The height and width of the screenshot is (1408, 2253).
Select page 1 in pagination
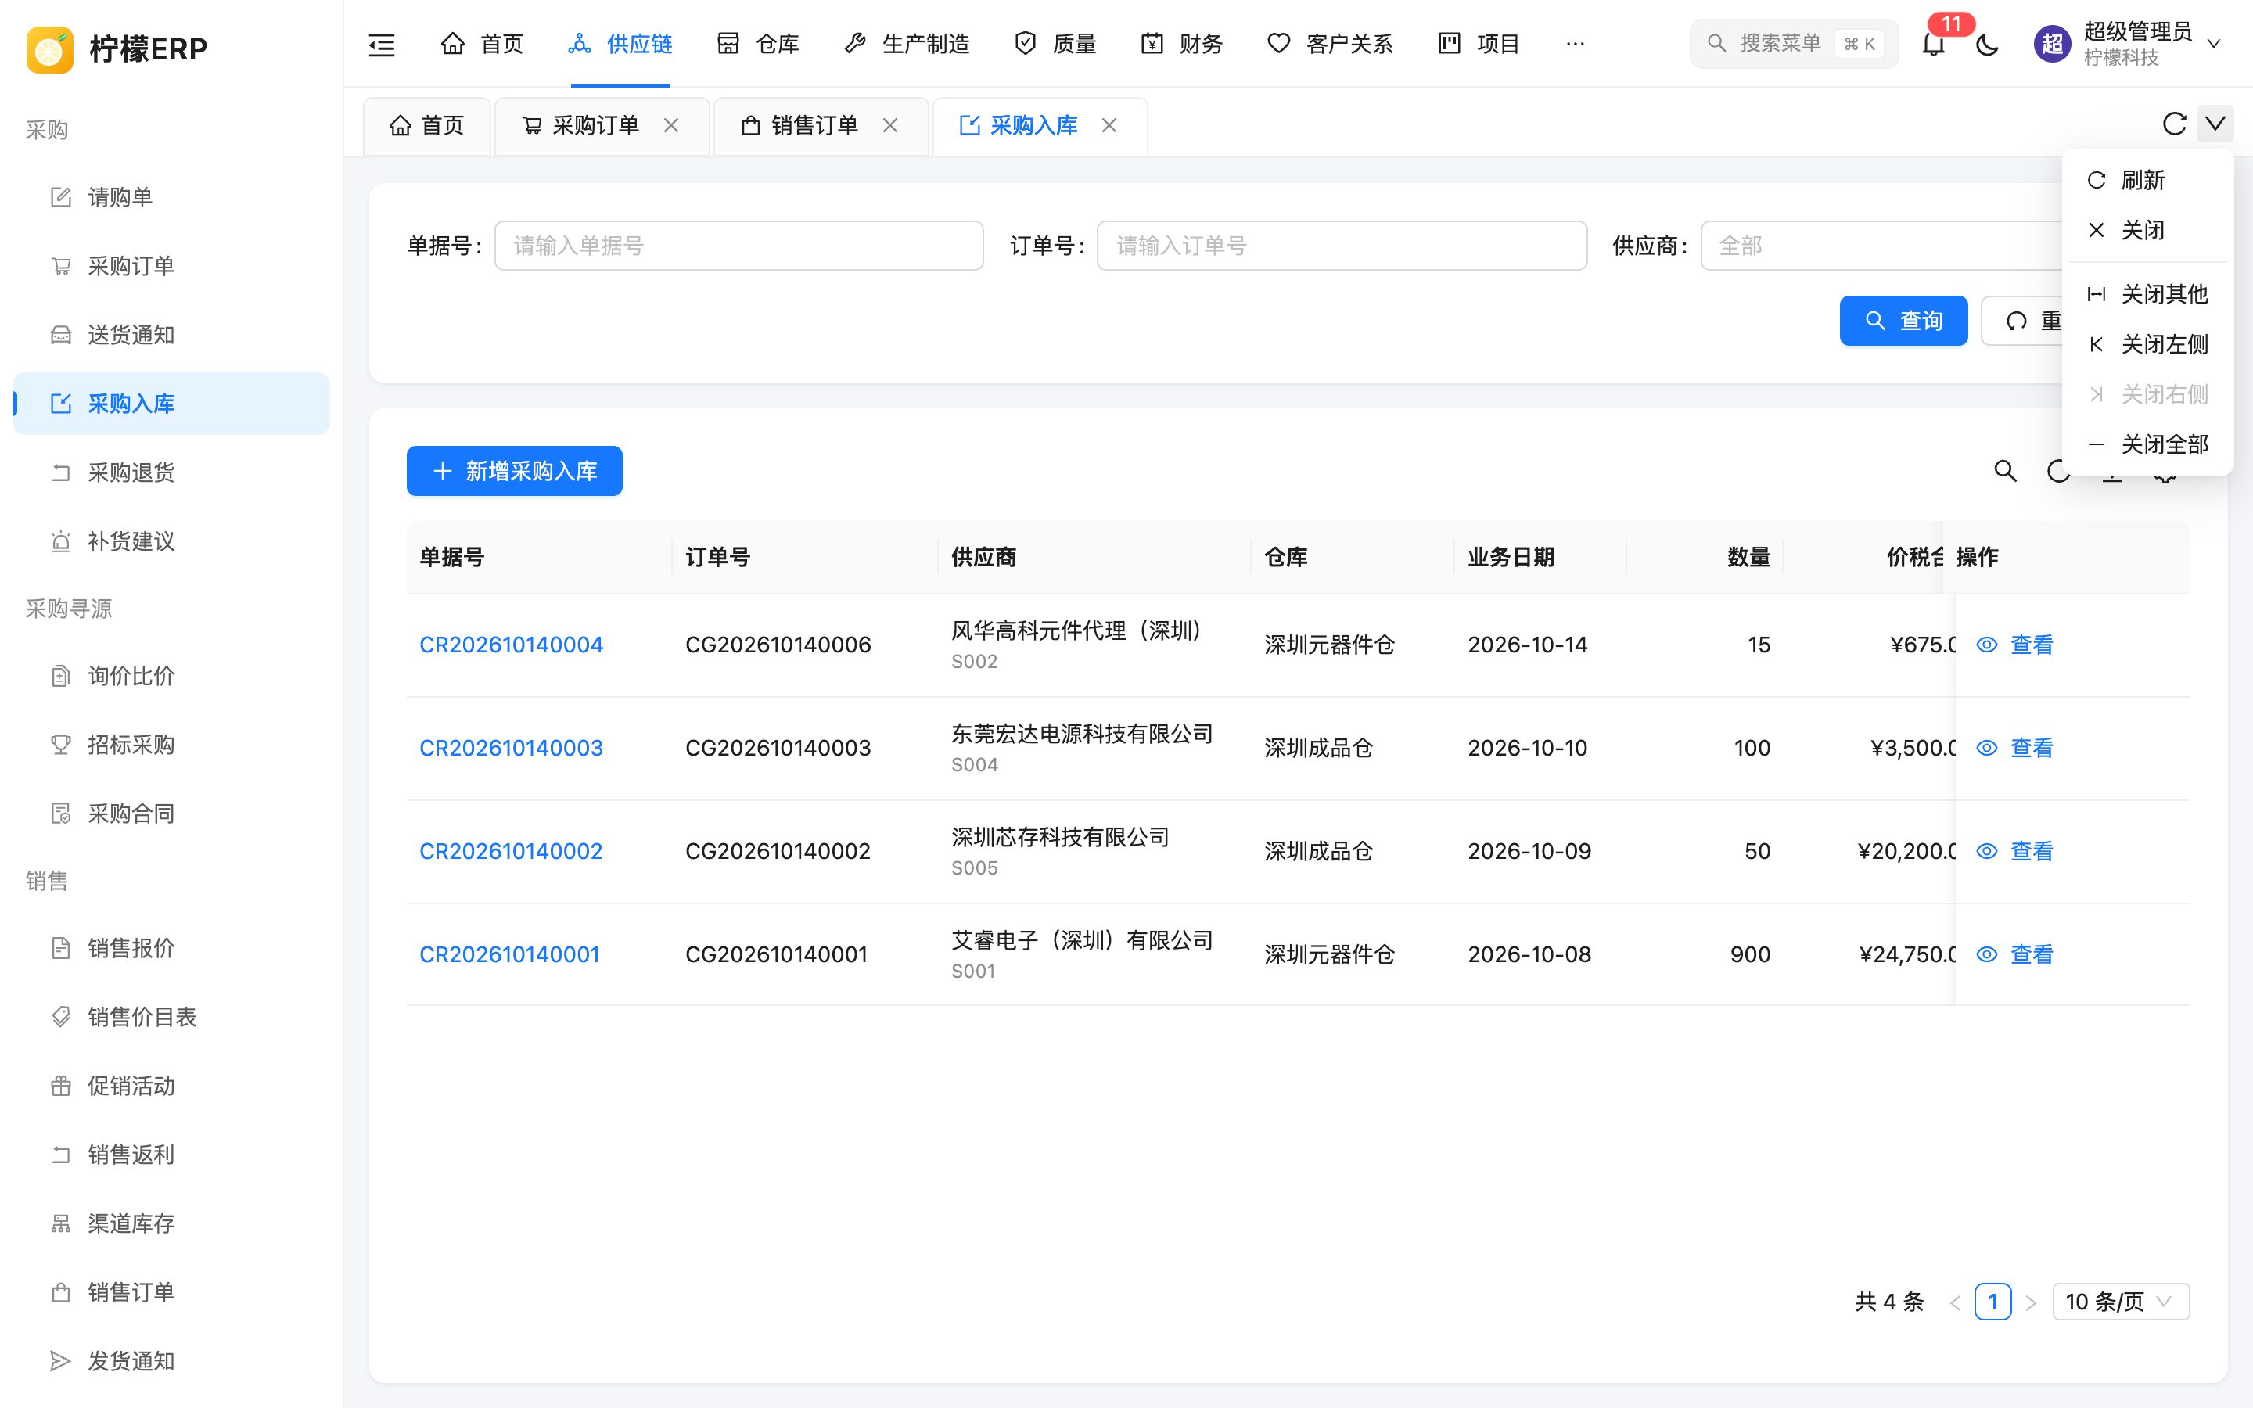click(x=1992, y=1301)
